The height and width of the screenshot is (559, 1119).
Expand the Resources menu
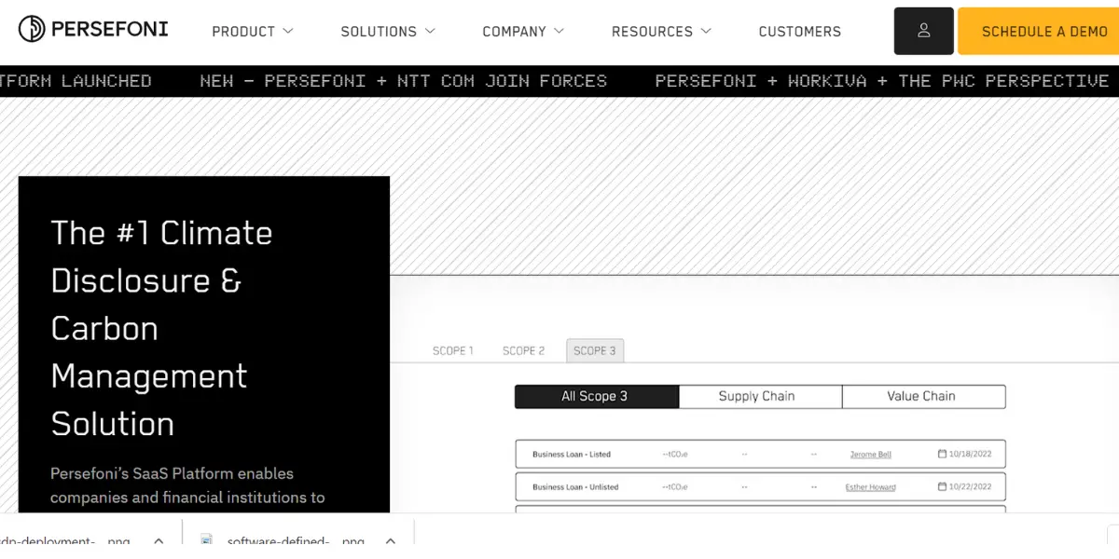[x=661, y=32]
